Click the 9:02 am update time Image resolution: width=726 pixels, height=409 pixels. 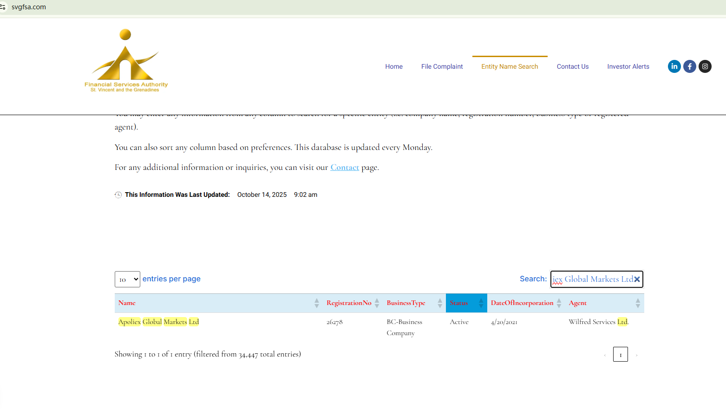pos(306,195)
